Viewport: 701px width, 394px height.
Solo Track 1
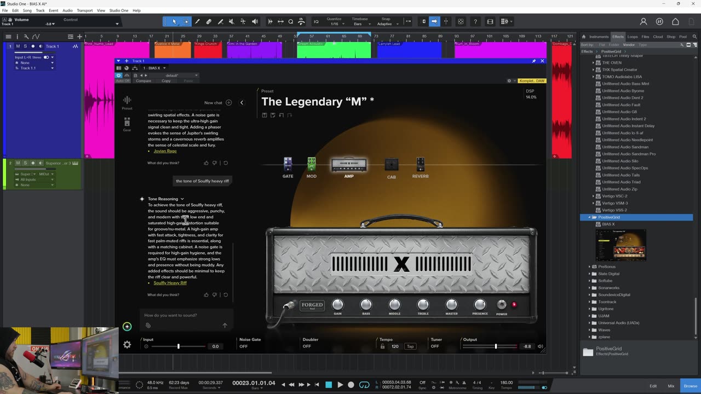click(25, 47)
